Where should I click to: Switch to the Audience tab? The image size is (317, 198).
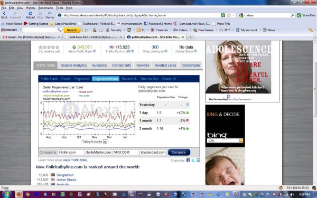[x=99, y=65]
